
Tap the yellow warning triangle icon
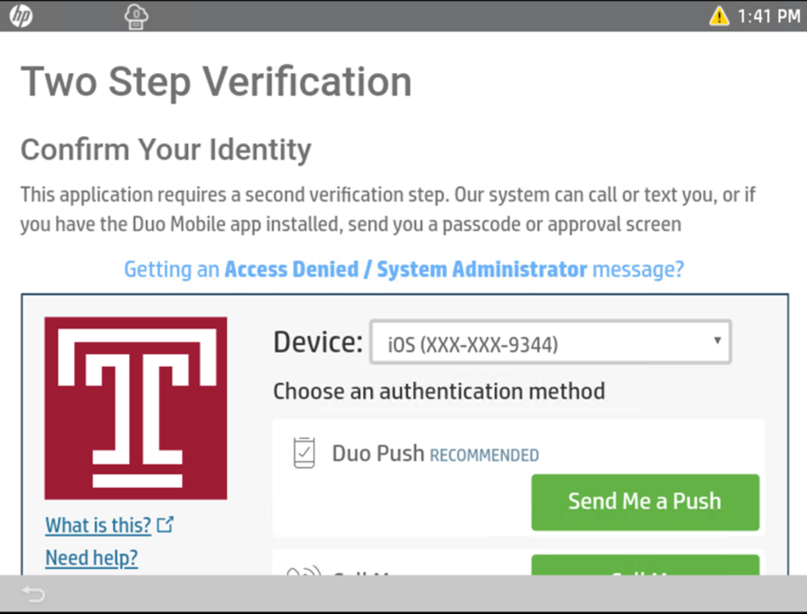pos(719,16)
